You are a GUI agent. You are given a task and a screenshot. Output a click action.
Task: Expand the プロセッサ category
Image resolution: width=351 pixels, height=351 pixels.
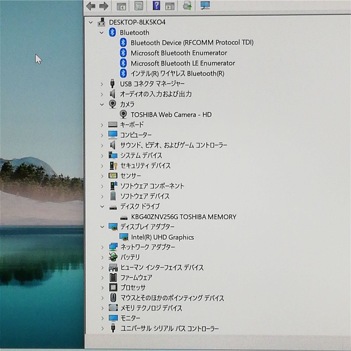click(x=102, y=288)
